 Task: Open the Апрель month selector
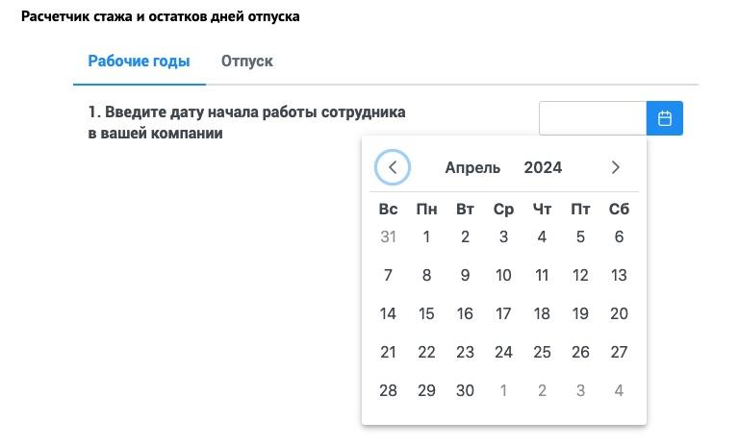point(472,167)
